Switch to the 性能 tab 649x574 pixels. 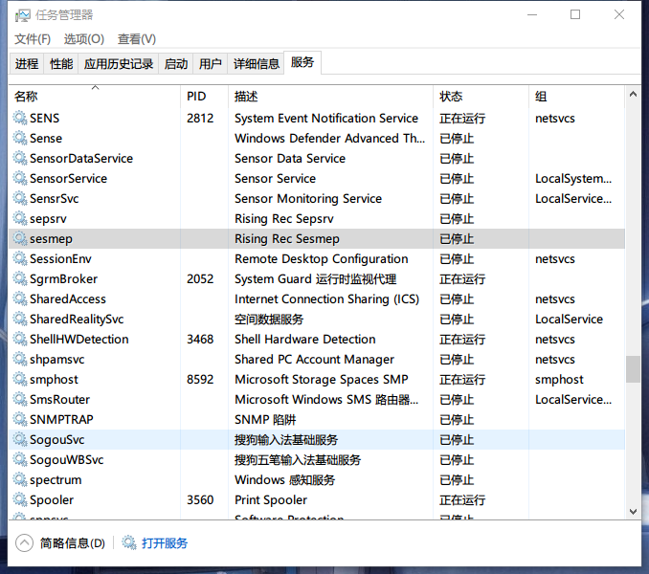61,64
